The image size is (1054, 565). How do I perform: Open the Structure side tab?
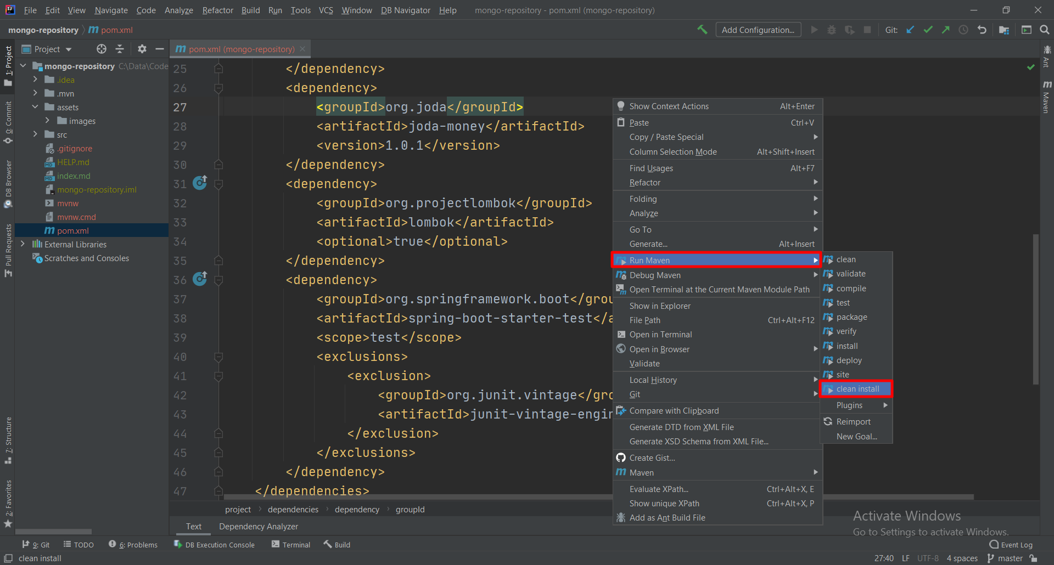coord(8,440)
